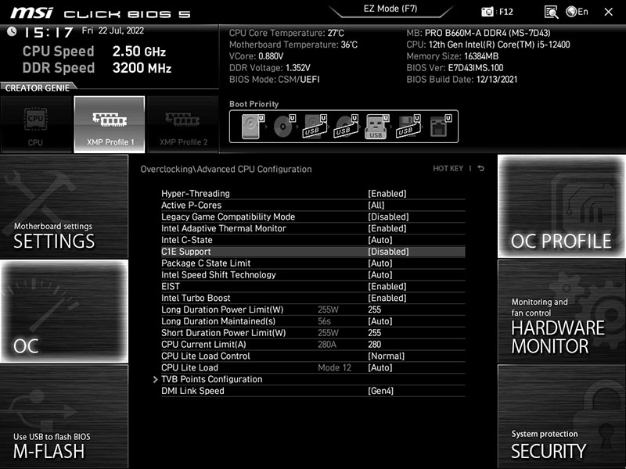This screenshot has height=469, width=626.
Task: Select network boot device icon
Action: tap(441, 127)
